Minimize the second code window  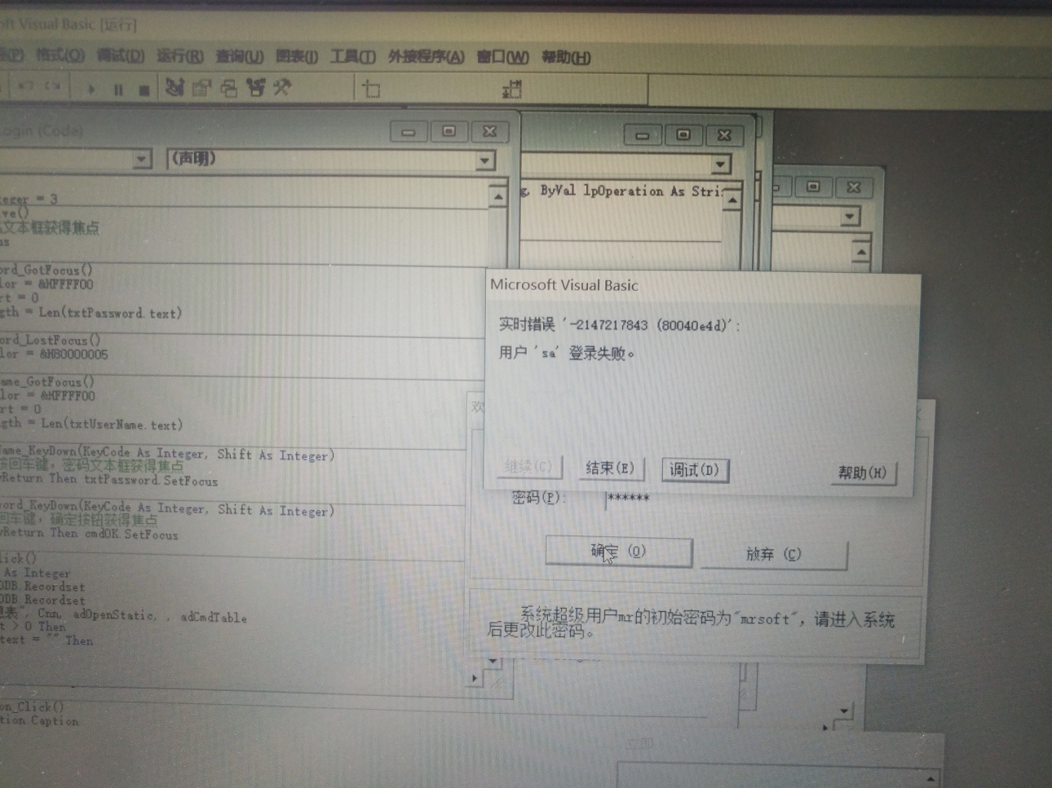(643, 135)
